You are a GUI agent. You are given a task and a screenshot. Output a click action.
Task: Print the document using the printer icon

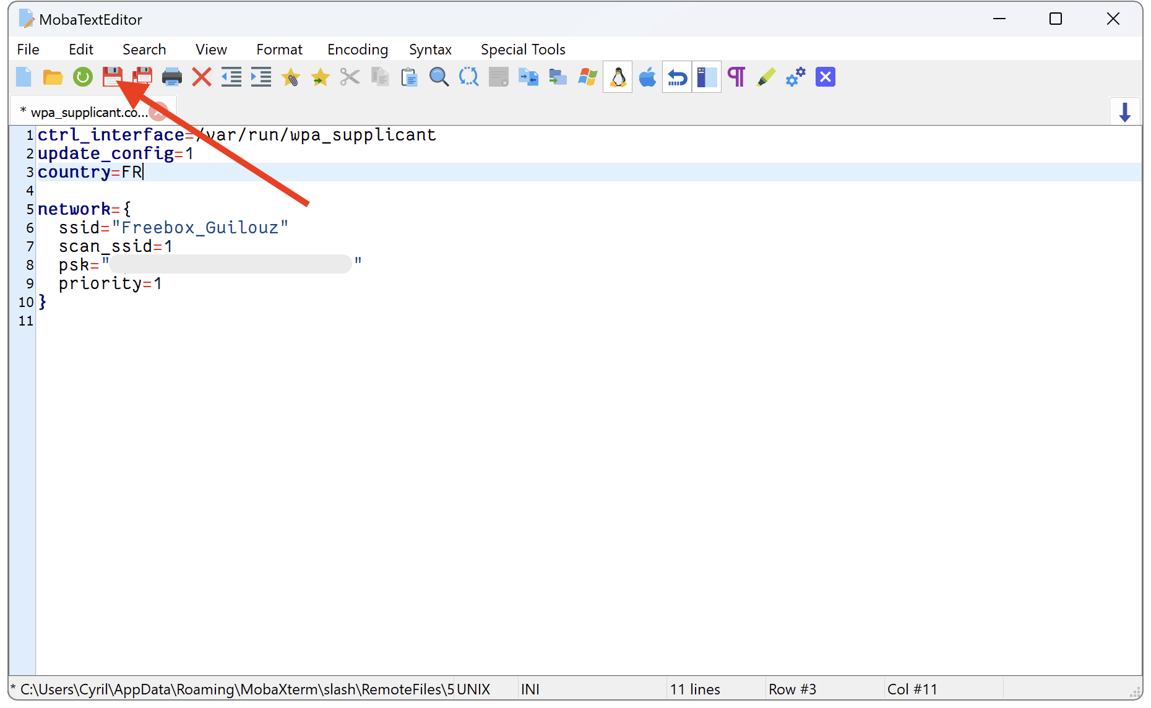pos(171,77)
